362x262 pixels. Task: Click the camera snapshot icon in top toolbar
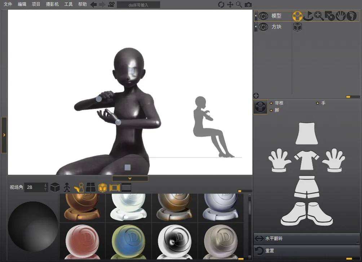point(248,5)
